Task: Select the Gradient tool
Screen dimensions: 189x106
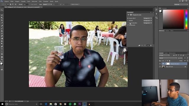Action: point(2,39)
